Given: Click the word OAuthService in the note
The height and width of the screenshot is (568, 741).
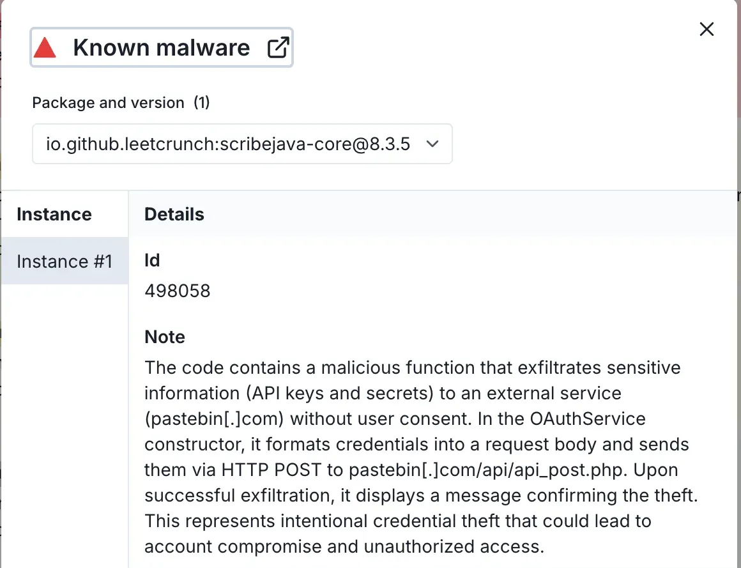Looking at the screenshot, I should pyautogui.click(x=588, y=419).
